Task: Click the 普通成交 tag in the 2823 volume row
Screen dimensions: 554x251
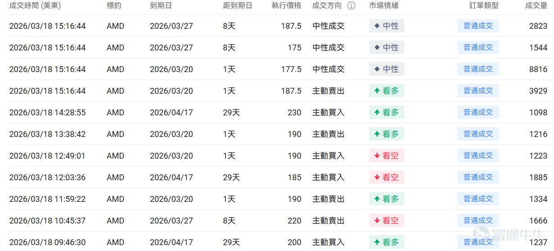Action: tap(478, 26)
